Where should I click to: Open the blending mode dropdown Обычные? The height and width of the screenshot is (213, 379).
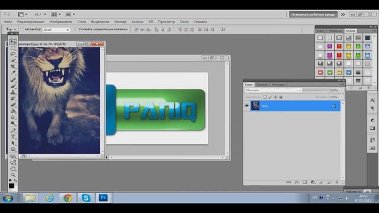273,91
